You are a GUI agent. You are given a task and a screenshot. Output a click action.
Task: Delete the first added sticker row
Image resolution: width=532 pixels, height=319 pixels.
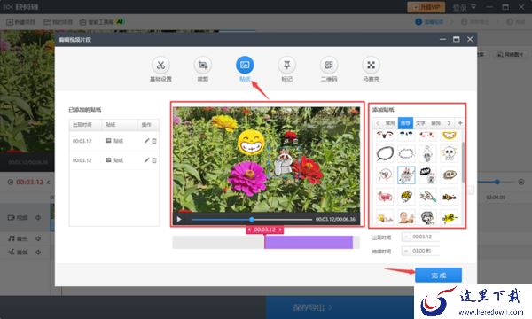pos(154,141)
